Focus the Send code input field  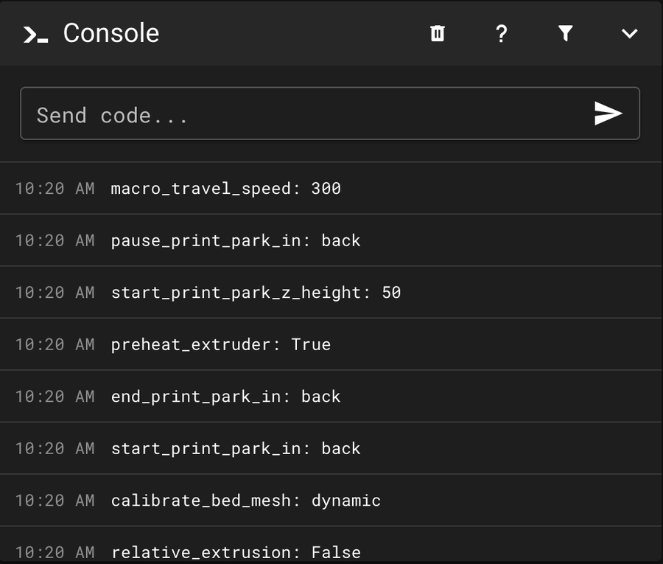pos(309,114)
